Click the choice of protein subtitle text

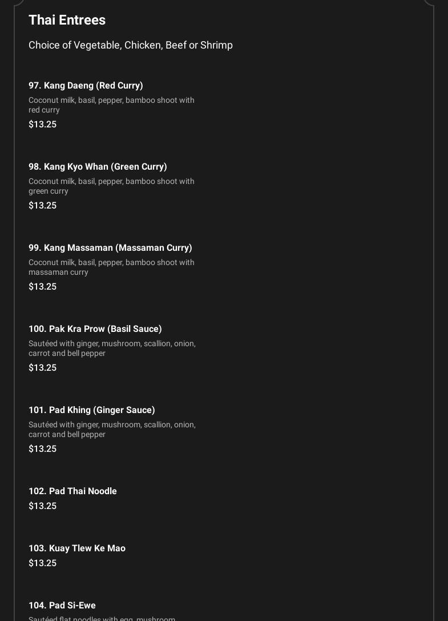coord(131,45)
